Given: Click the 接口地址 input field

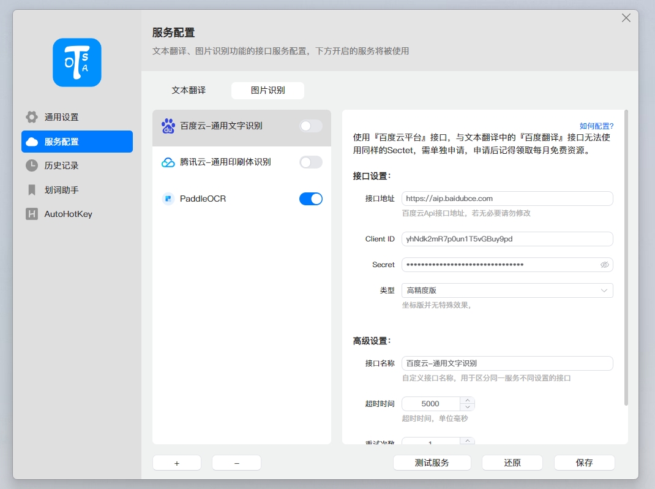Looking at the screenshot, I should pyautogui.click(x=507, y=199).
